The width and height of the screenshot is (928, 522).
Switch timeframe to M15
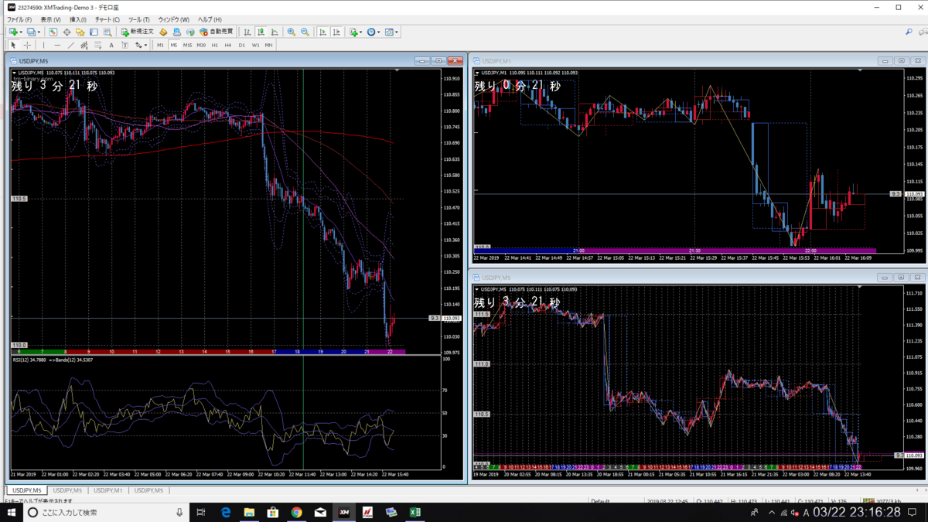click(x=187, y=45)
